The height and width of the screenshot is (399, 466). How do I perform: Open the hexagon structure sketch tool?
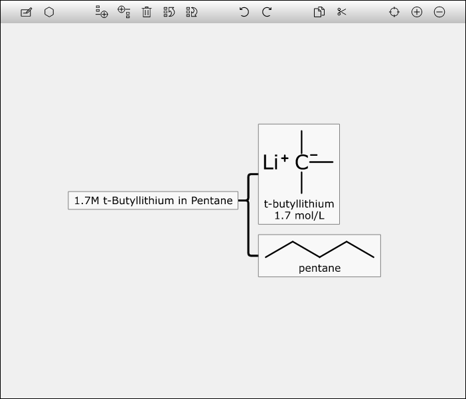pos(49,12)
